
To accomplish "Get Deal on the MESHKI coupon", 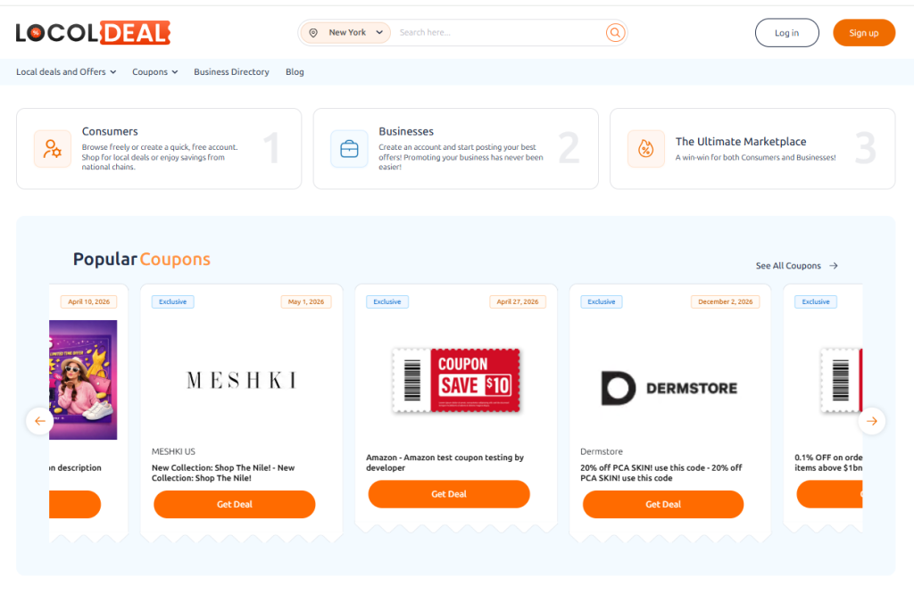I will (x=234, y=504).
